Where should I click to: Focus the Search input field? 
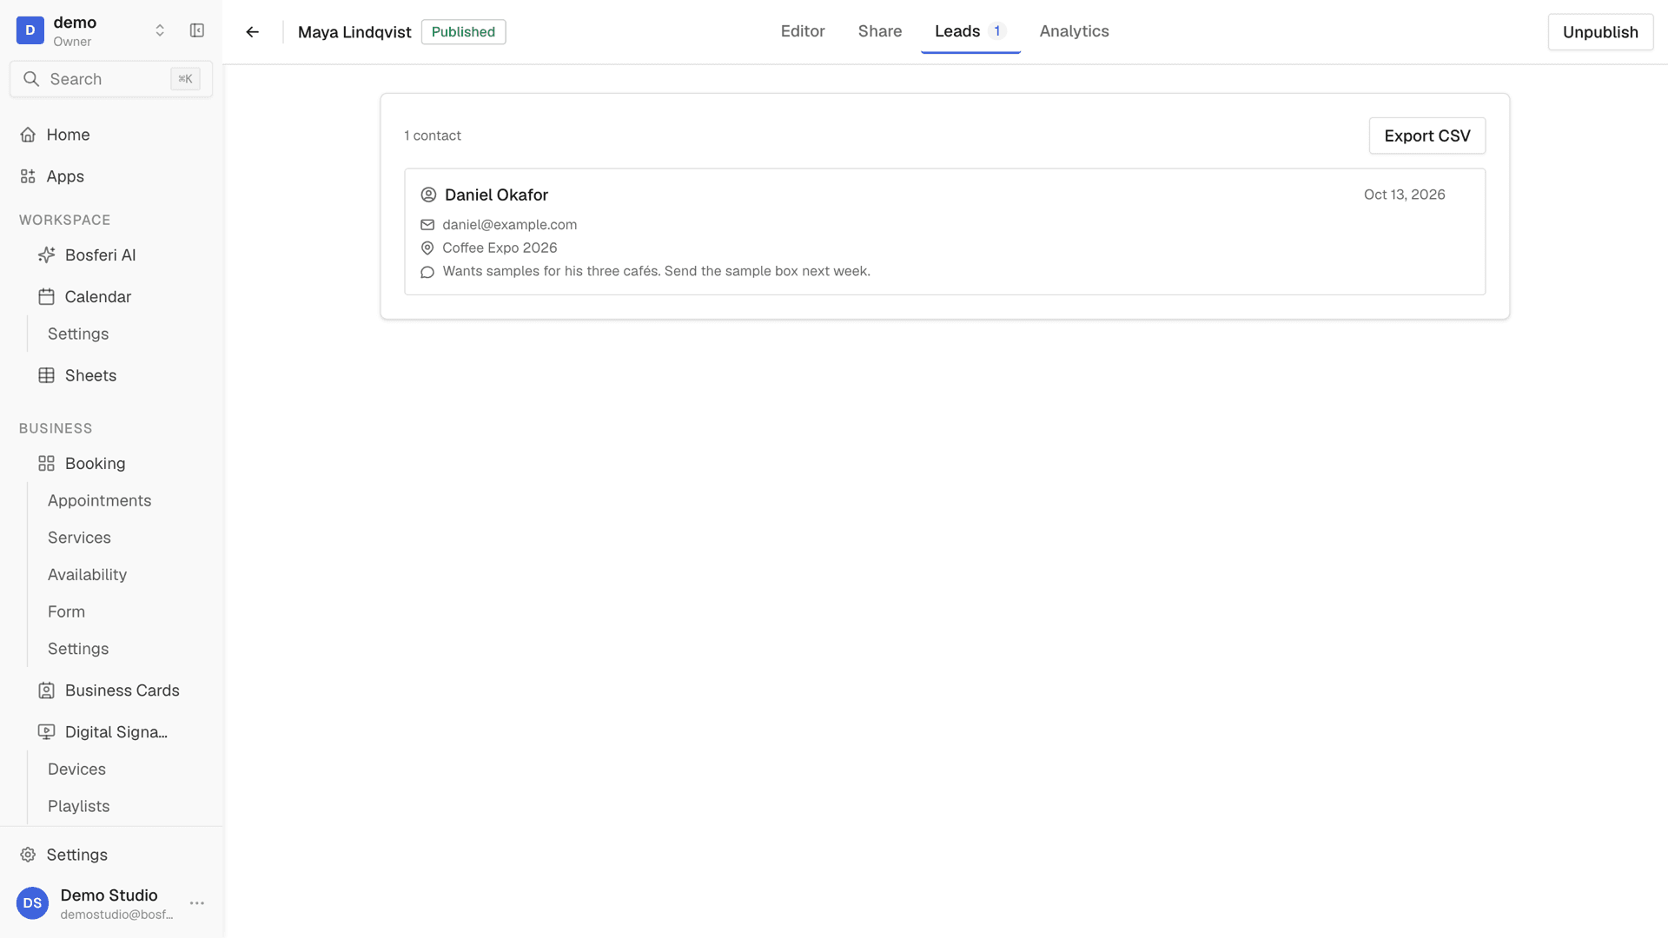[111, 79]
